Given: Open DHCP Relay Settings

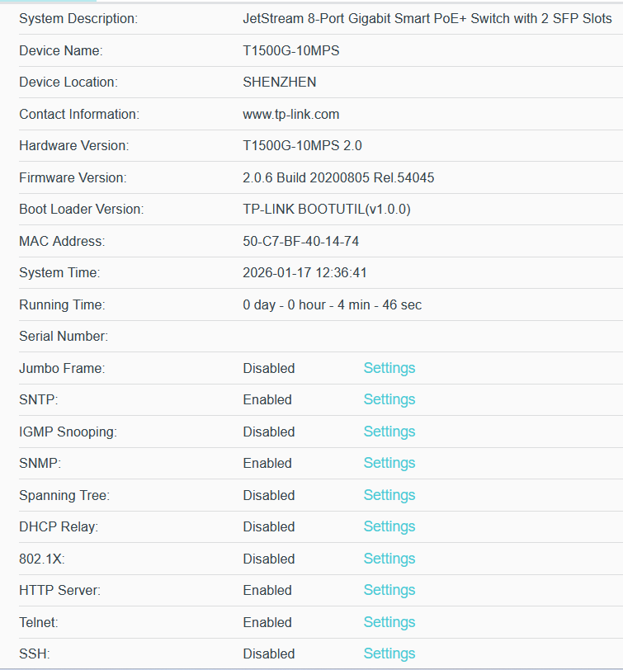Looking at the screenshot, I should click(389, 526).
